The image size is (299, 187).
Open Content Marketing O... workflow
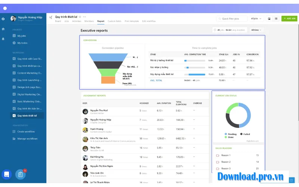coord(27,73)
